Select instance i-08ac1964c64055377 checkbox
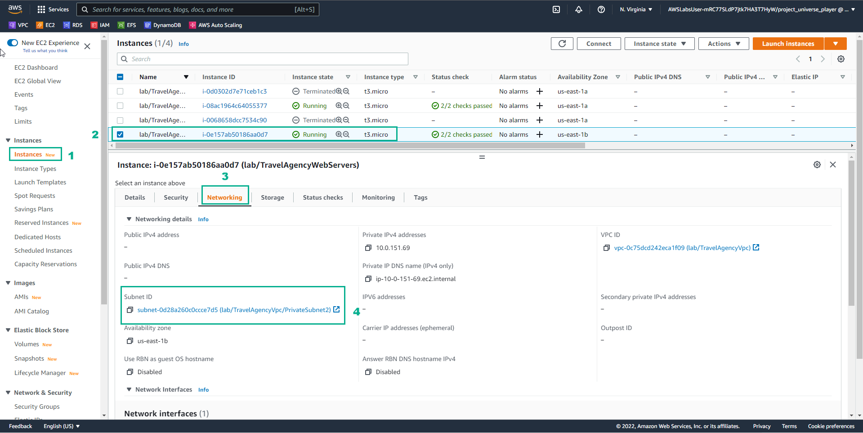The height and width of the screenshot is (433, 863). pyautogui.click(x=120, y=106)
